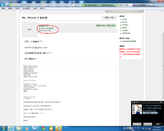Open 儲存匣 saved folder link
Viewport: 164px width, 131px height.
point(125,28)
